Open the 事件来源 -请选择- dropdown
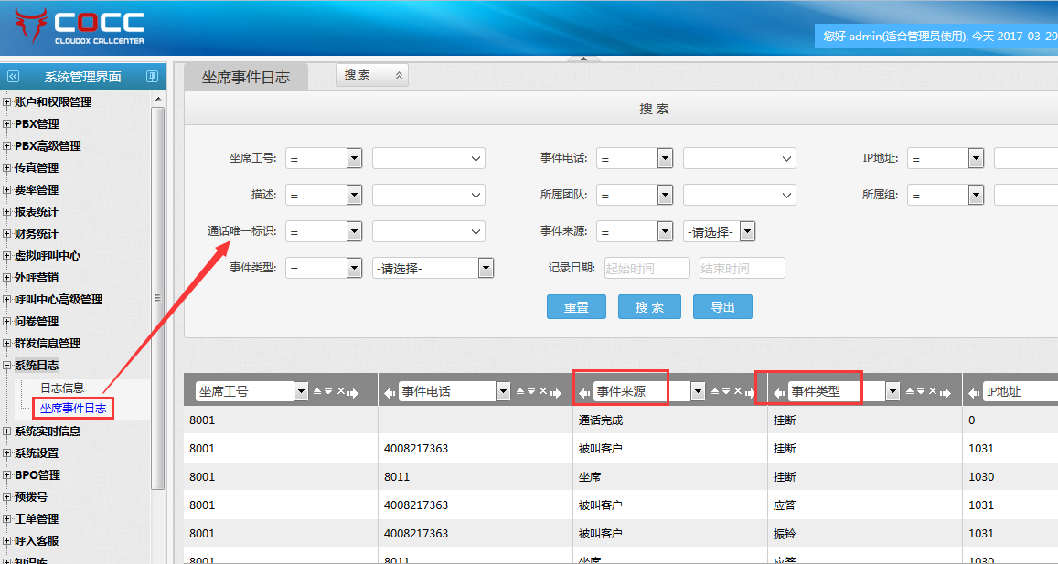The image size is (1058, 564). 747,232
